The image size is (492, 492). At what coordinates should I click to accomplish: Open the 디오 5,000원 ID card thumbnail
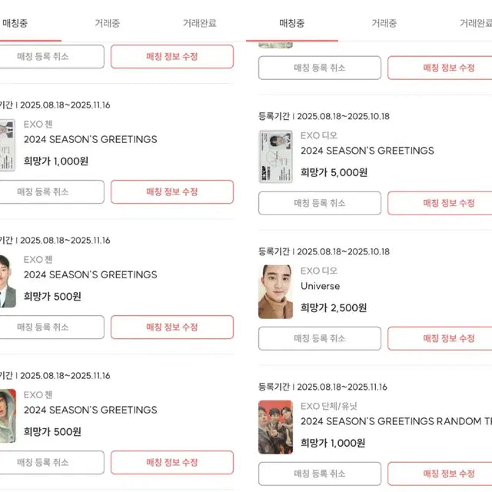click(275, 156)
